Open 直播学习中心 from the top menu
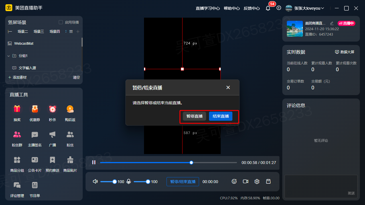The image size is (365, 205). tap(208, 8)
